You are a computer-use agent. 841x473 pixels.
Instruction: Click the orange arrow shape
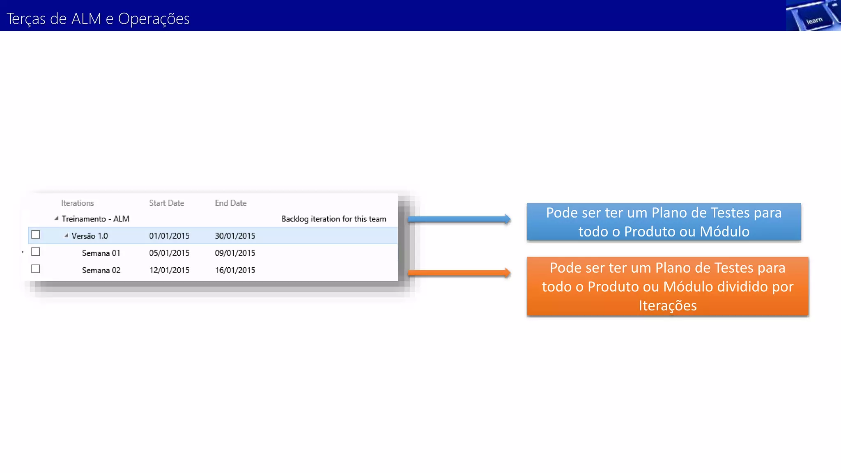[x=459, y=273]
